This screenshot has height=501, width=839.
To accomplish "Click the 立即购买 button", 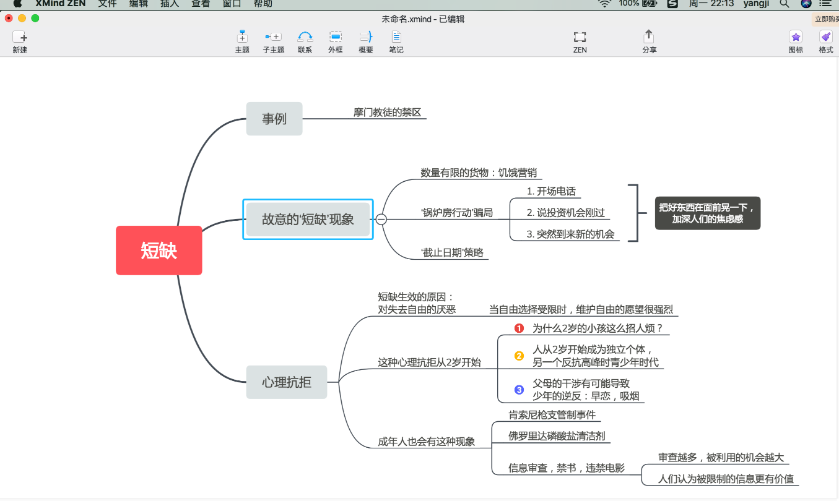I will point(825,19).
